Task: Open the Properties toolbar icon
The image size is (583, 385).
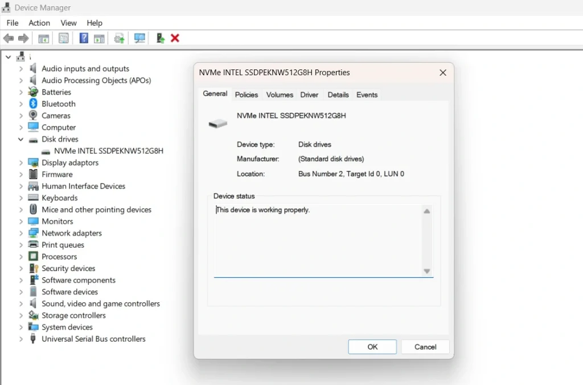Action: (x=63, y=38)
